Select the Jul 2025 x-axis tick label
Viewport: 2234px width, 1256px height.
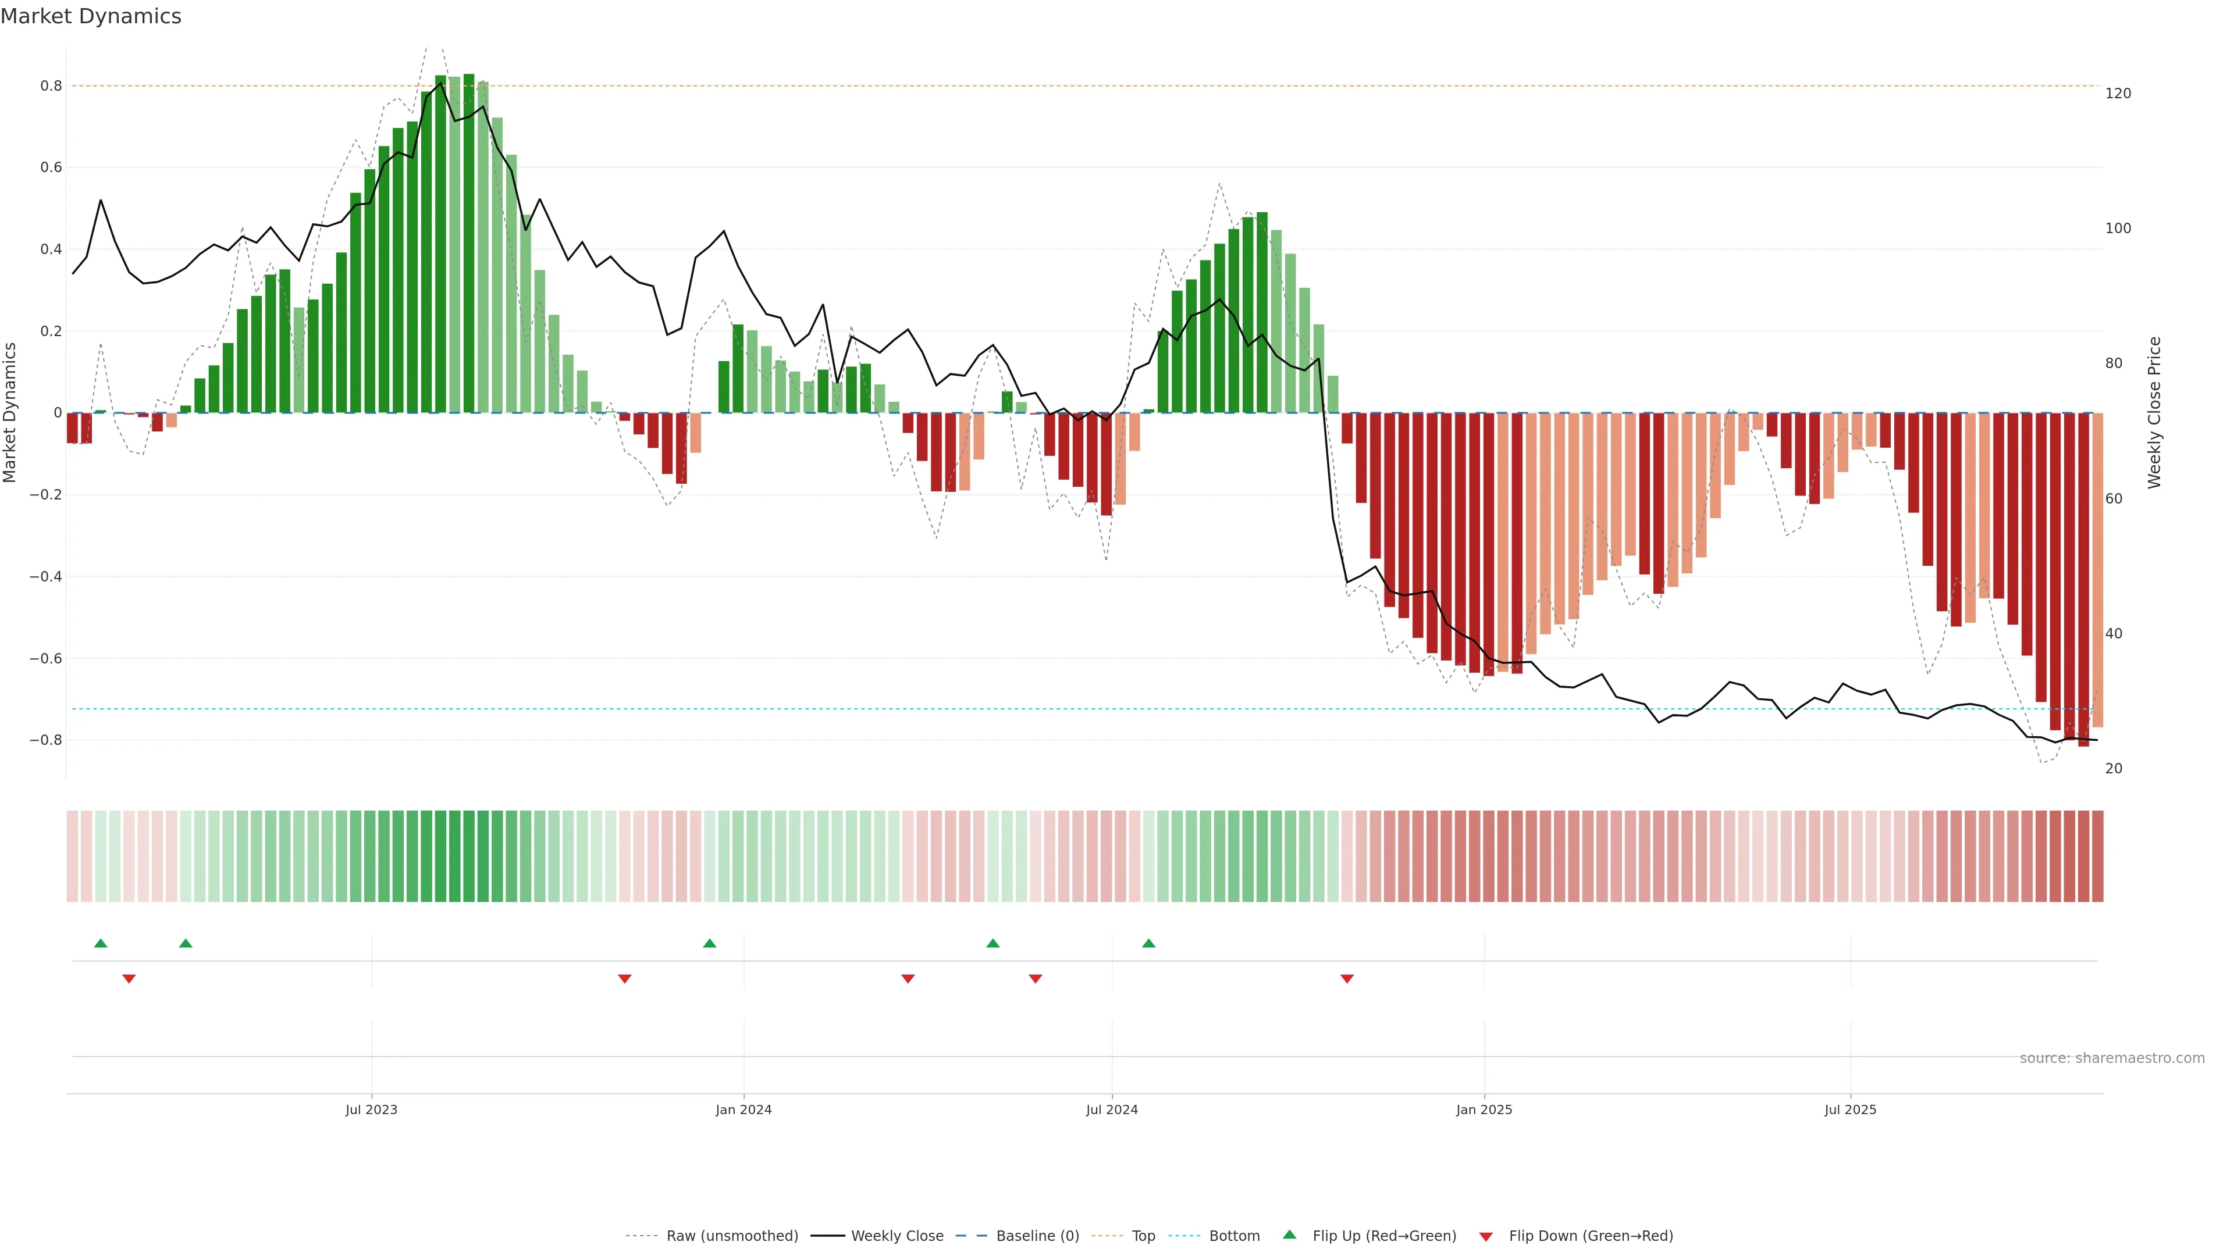[x=1850, y=1109]
